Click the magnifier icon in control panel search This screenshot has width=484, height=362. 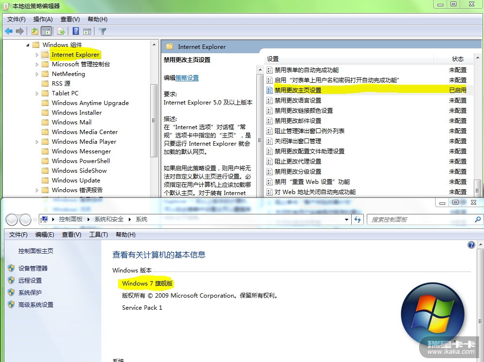pos(478,219)
